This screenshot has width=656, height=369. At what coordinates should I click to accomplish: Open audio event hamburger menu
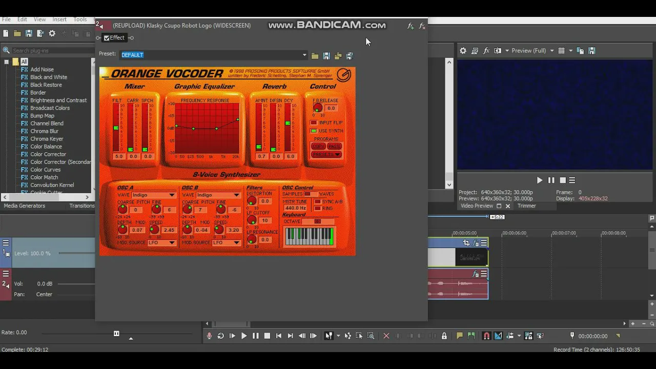pos(483,274)
